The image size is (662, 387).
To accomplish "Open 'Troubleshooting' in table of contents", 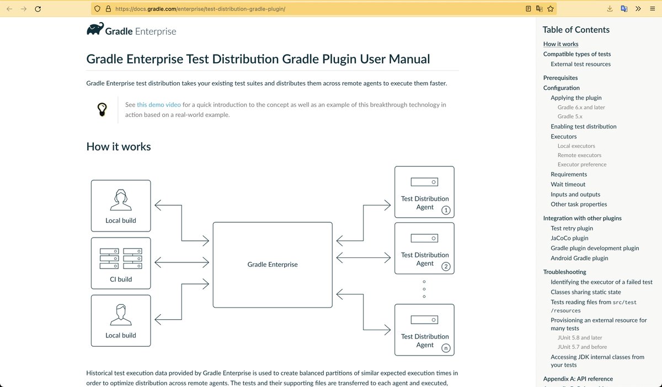I will [x=565, y=272].
